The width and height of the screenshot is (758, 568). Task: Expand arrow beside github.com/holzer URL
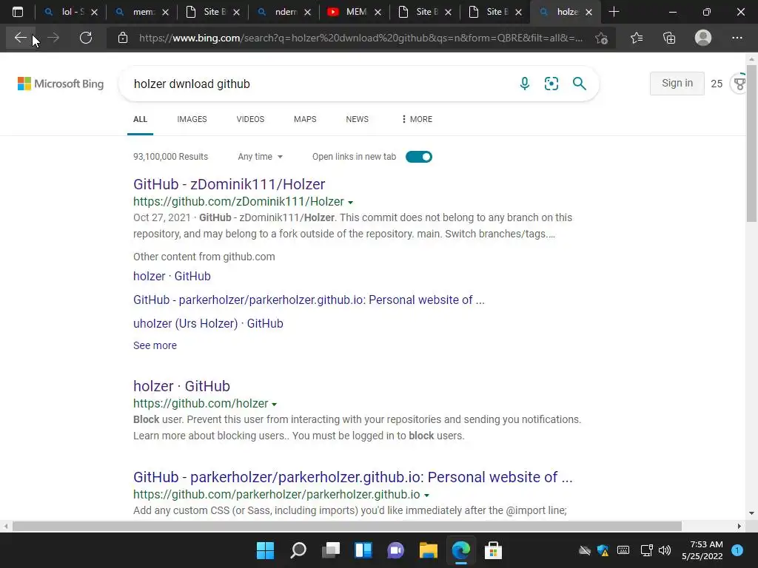274,405
